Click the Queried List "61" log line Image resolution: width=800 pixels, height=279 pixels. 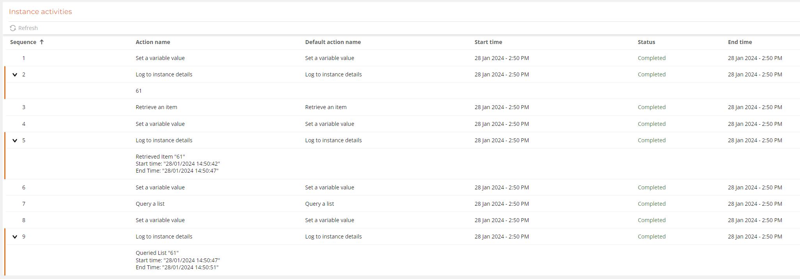pos(157,253)
